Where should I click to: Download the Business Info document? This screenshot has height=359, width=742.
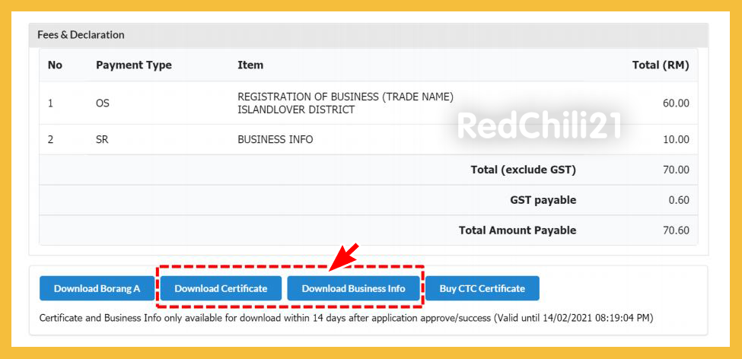coord(353,288)
